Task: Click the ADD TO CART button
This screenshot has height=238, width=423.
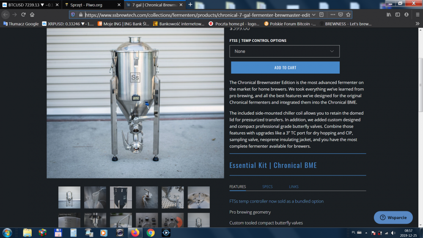Action: [x=285, y=68]
